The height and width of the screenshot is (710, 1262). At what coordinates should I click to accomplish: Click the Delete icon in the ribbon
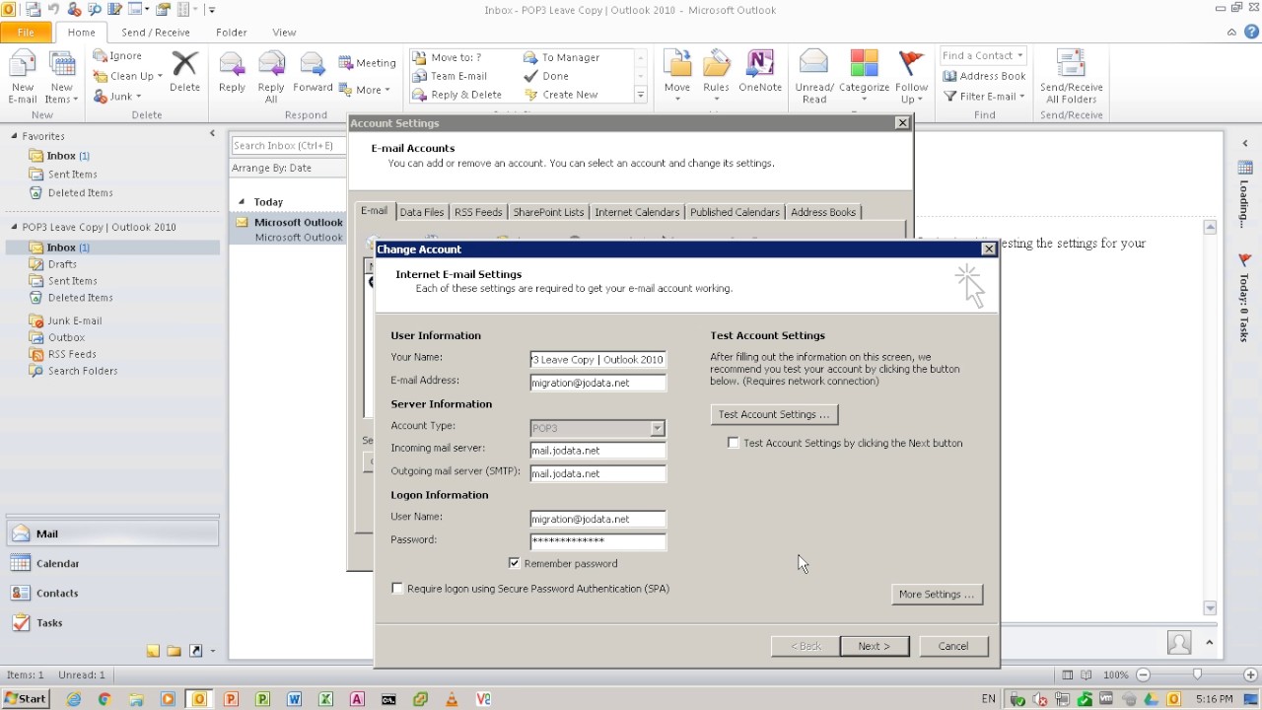click(184, 72)
